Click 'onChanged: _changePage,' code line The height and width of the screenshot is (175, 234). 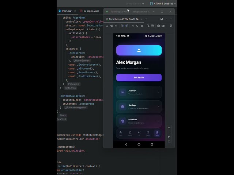coord(79,104)
